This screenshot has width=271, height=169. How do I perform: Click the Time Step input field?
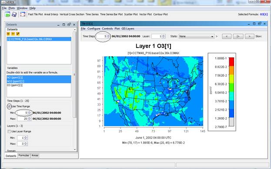pos(101,36)
